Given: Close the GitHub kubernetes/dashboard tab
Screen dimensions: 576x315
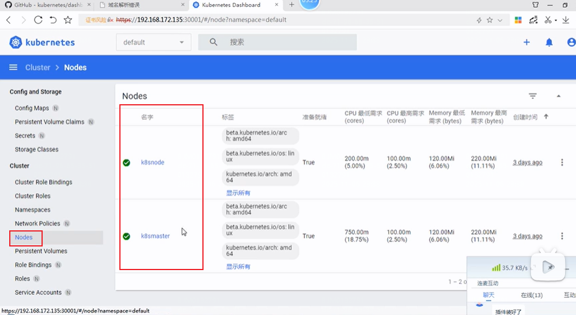Looking at the screenshot, I should [x=89, y=5].
